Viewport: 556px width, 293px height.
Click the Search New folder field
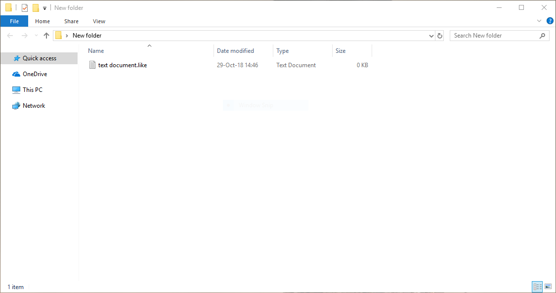click(x=493, y=36)
